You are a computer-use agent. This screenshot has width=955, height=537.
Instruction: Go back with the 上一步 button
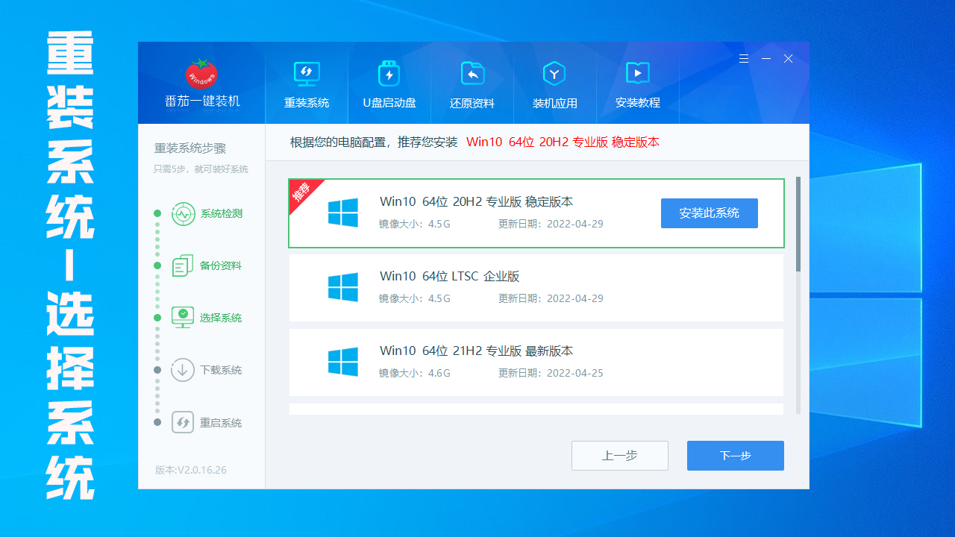(x=619, y=456)
